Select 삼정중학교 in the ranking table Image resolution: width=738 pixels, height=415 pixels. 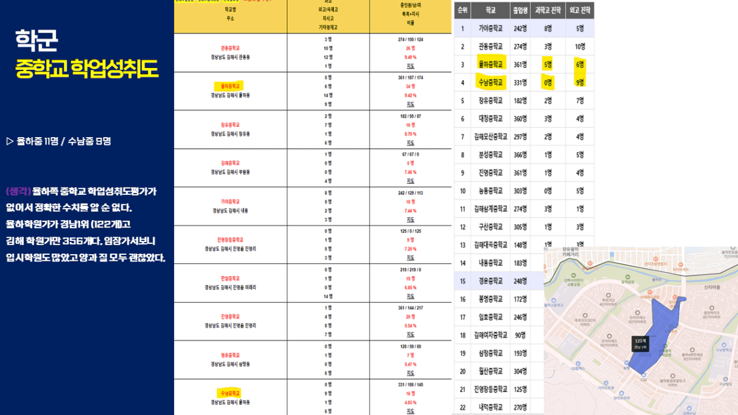pyautogui.click(x=490, y=353)
